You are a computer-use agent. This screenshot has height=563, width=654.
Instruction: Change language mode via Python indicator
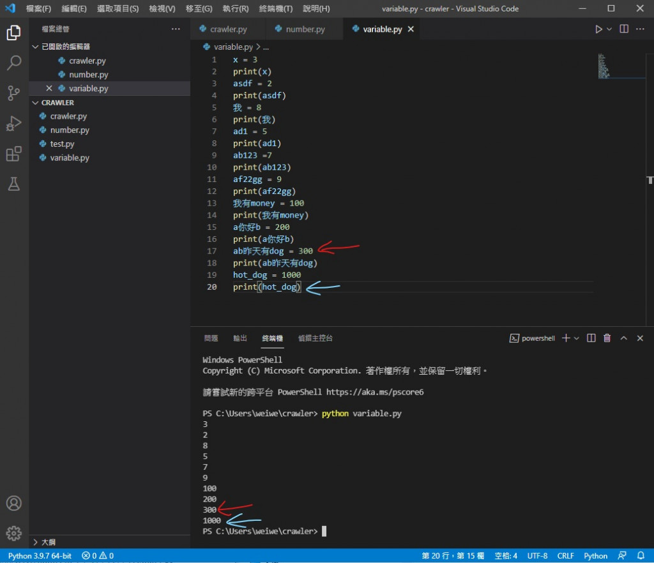pyautogui.click(x=595, y=555)
